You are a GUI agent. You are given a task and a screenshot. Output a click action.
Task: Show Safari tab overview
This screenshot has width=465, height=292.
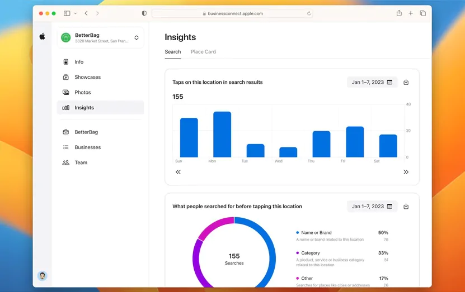[x=423, y=13]
